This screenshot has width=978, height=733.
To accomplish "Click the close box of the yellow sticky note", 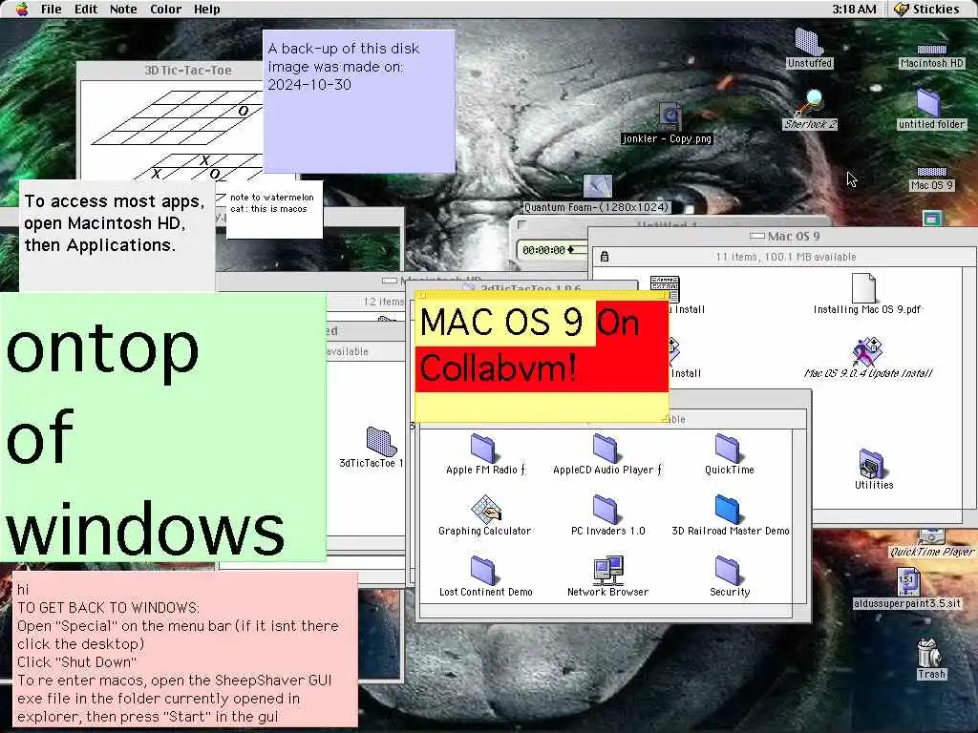I will coord(421,296).
